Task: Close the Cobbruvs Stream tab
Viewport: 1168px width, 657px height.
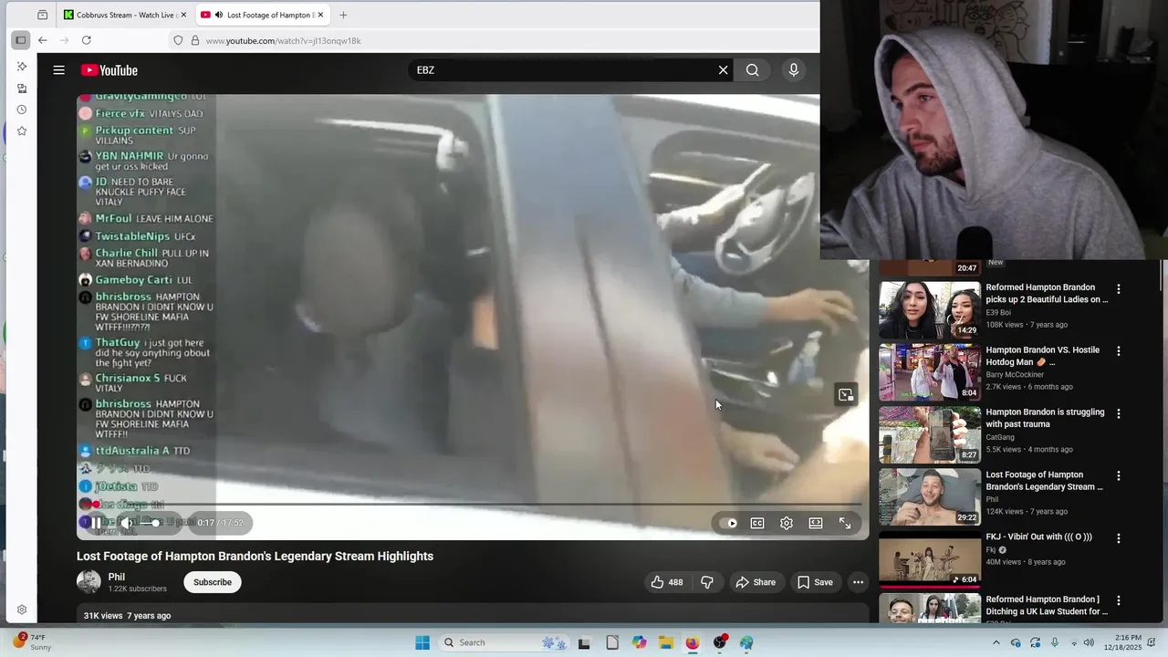Action: pyautogui.click(x=183, y=15)
